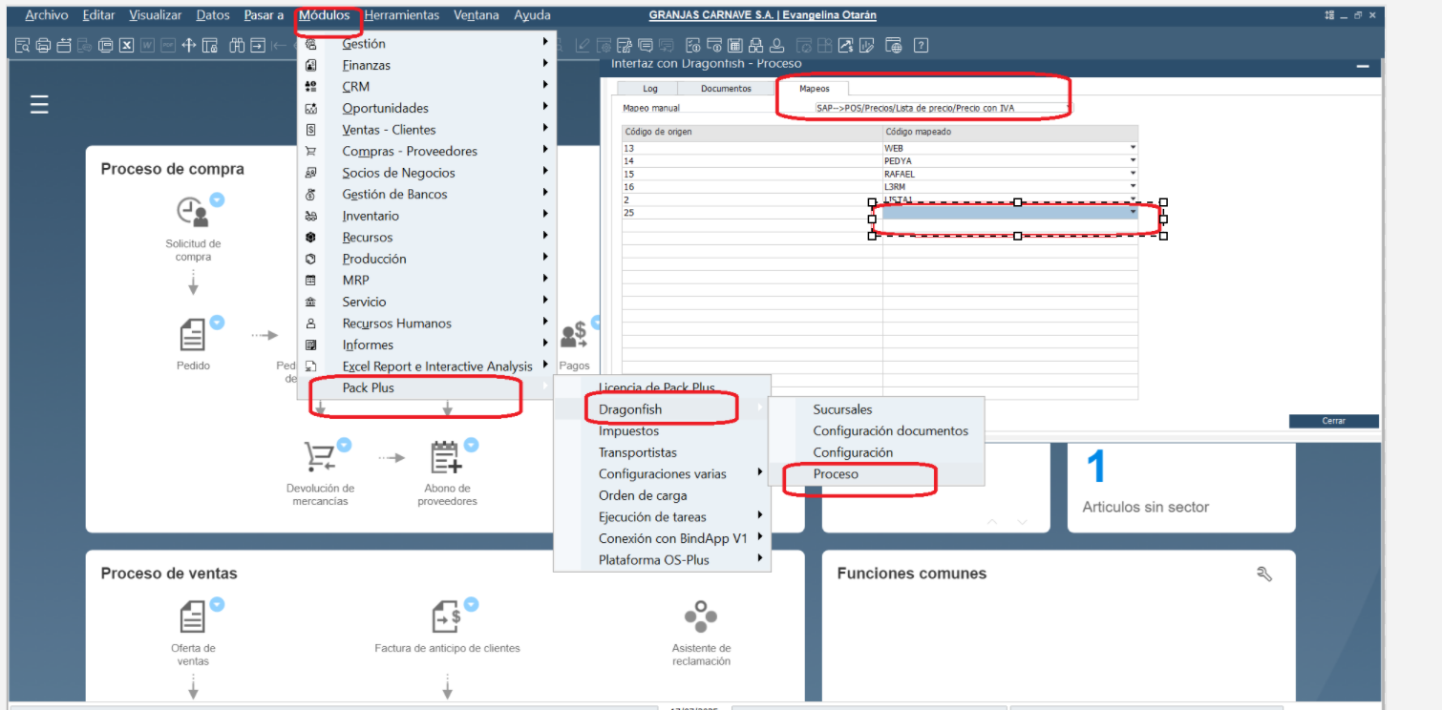Click the binoculars Find toolbar icon
Screen dimensions: 1442x710
pos(237,45)
